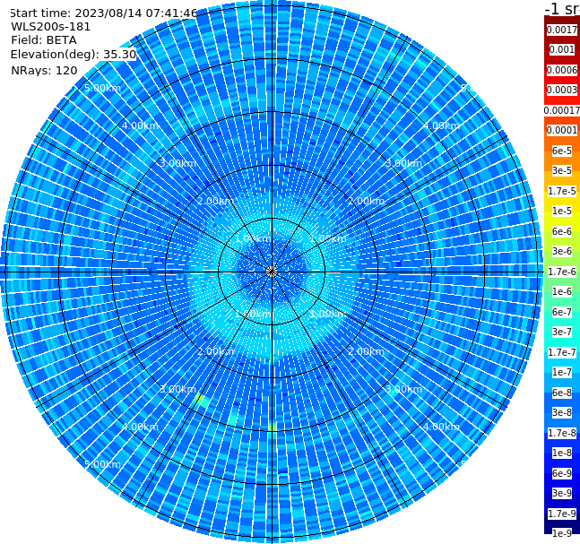Click the NRays: 120 label

click(x=44, y=70)
